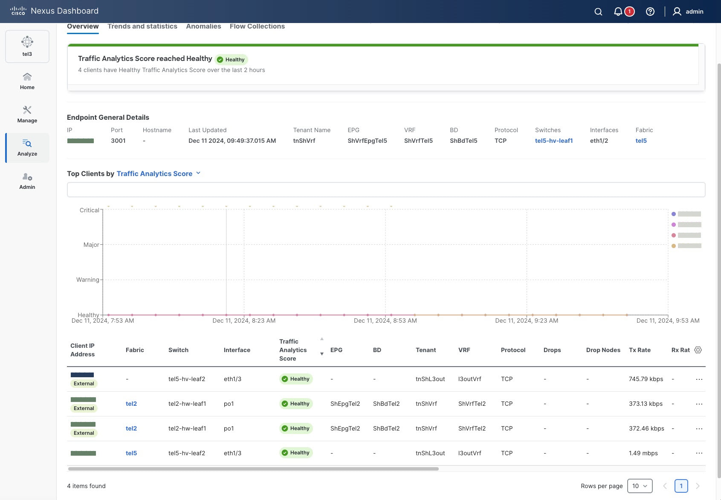The height and width of the screenshot is (500, 721).
Task: Click the 1.49 mbps Tx rate value
Action: 643,453
